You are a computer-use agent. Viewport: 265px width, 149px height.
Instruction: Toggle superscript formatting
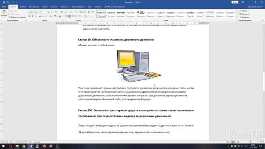click(x=46, y=16)
